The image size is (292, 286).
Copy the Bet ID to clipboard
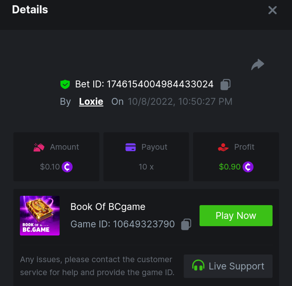click(x=225, y=85)
